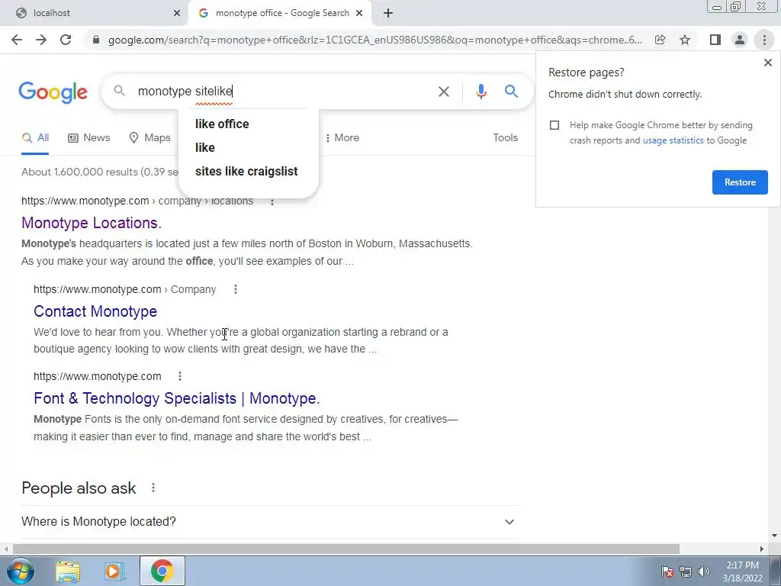The width and height of the screenshot is (781, 586).
Task: Clear the search box text
Action: coord(443,92)
